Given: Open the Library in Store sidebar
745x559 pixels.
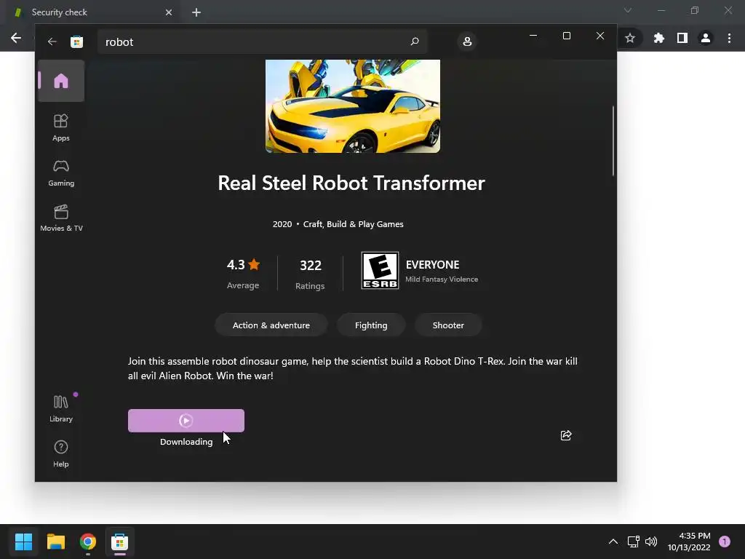Looking at the screenshot, I should pyautogui.click(x=61, y=408).
